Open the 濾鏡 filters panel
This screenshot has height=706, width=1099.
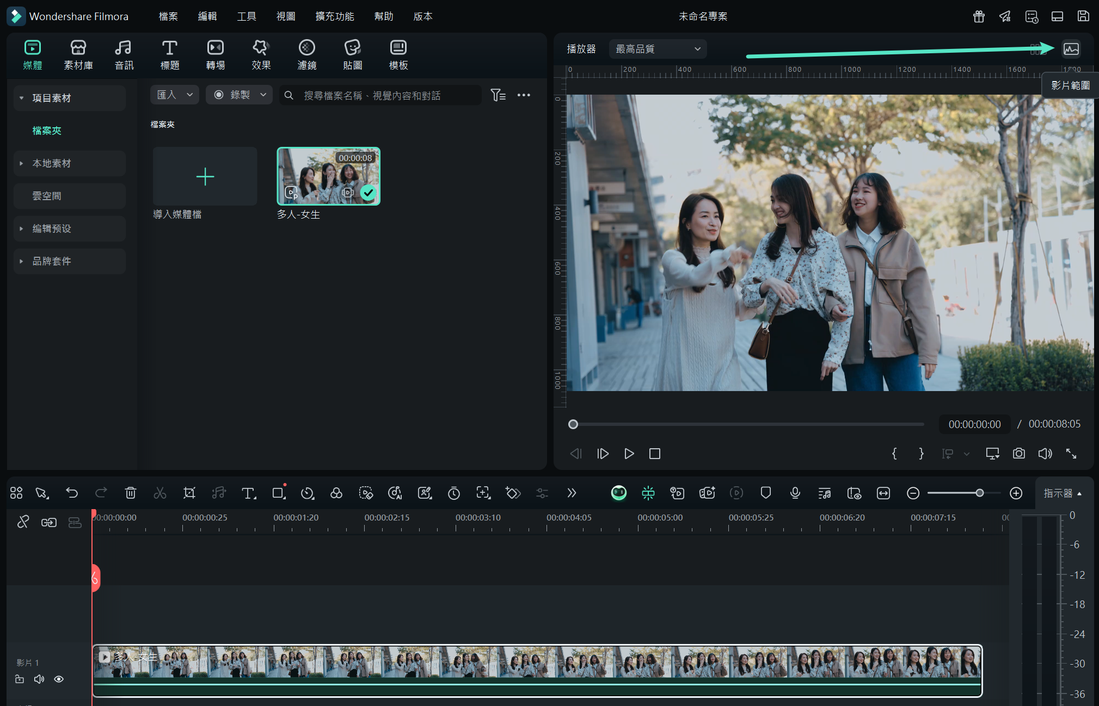[307, 54]
